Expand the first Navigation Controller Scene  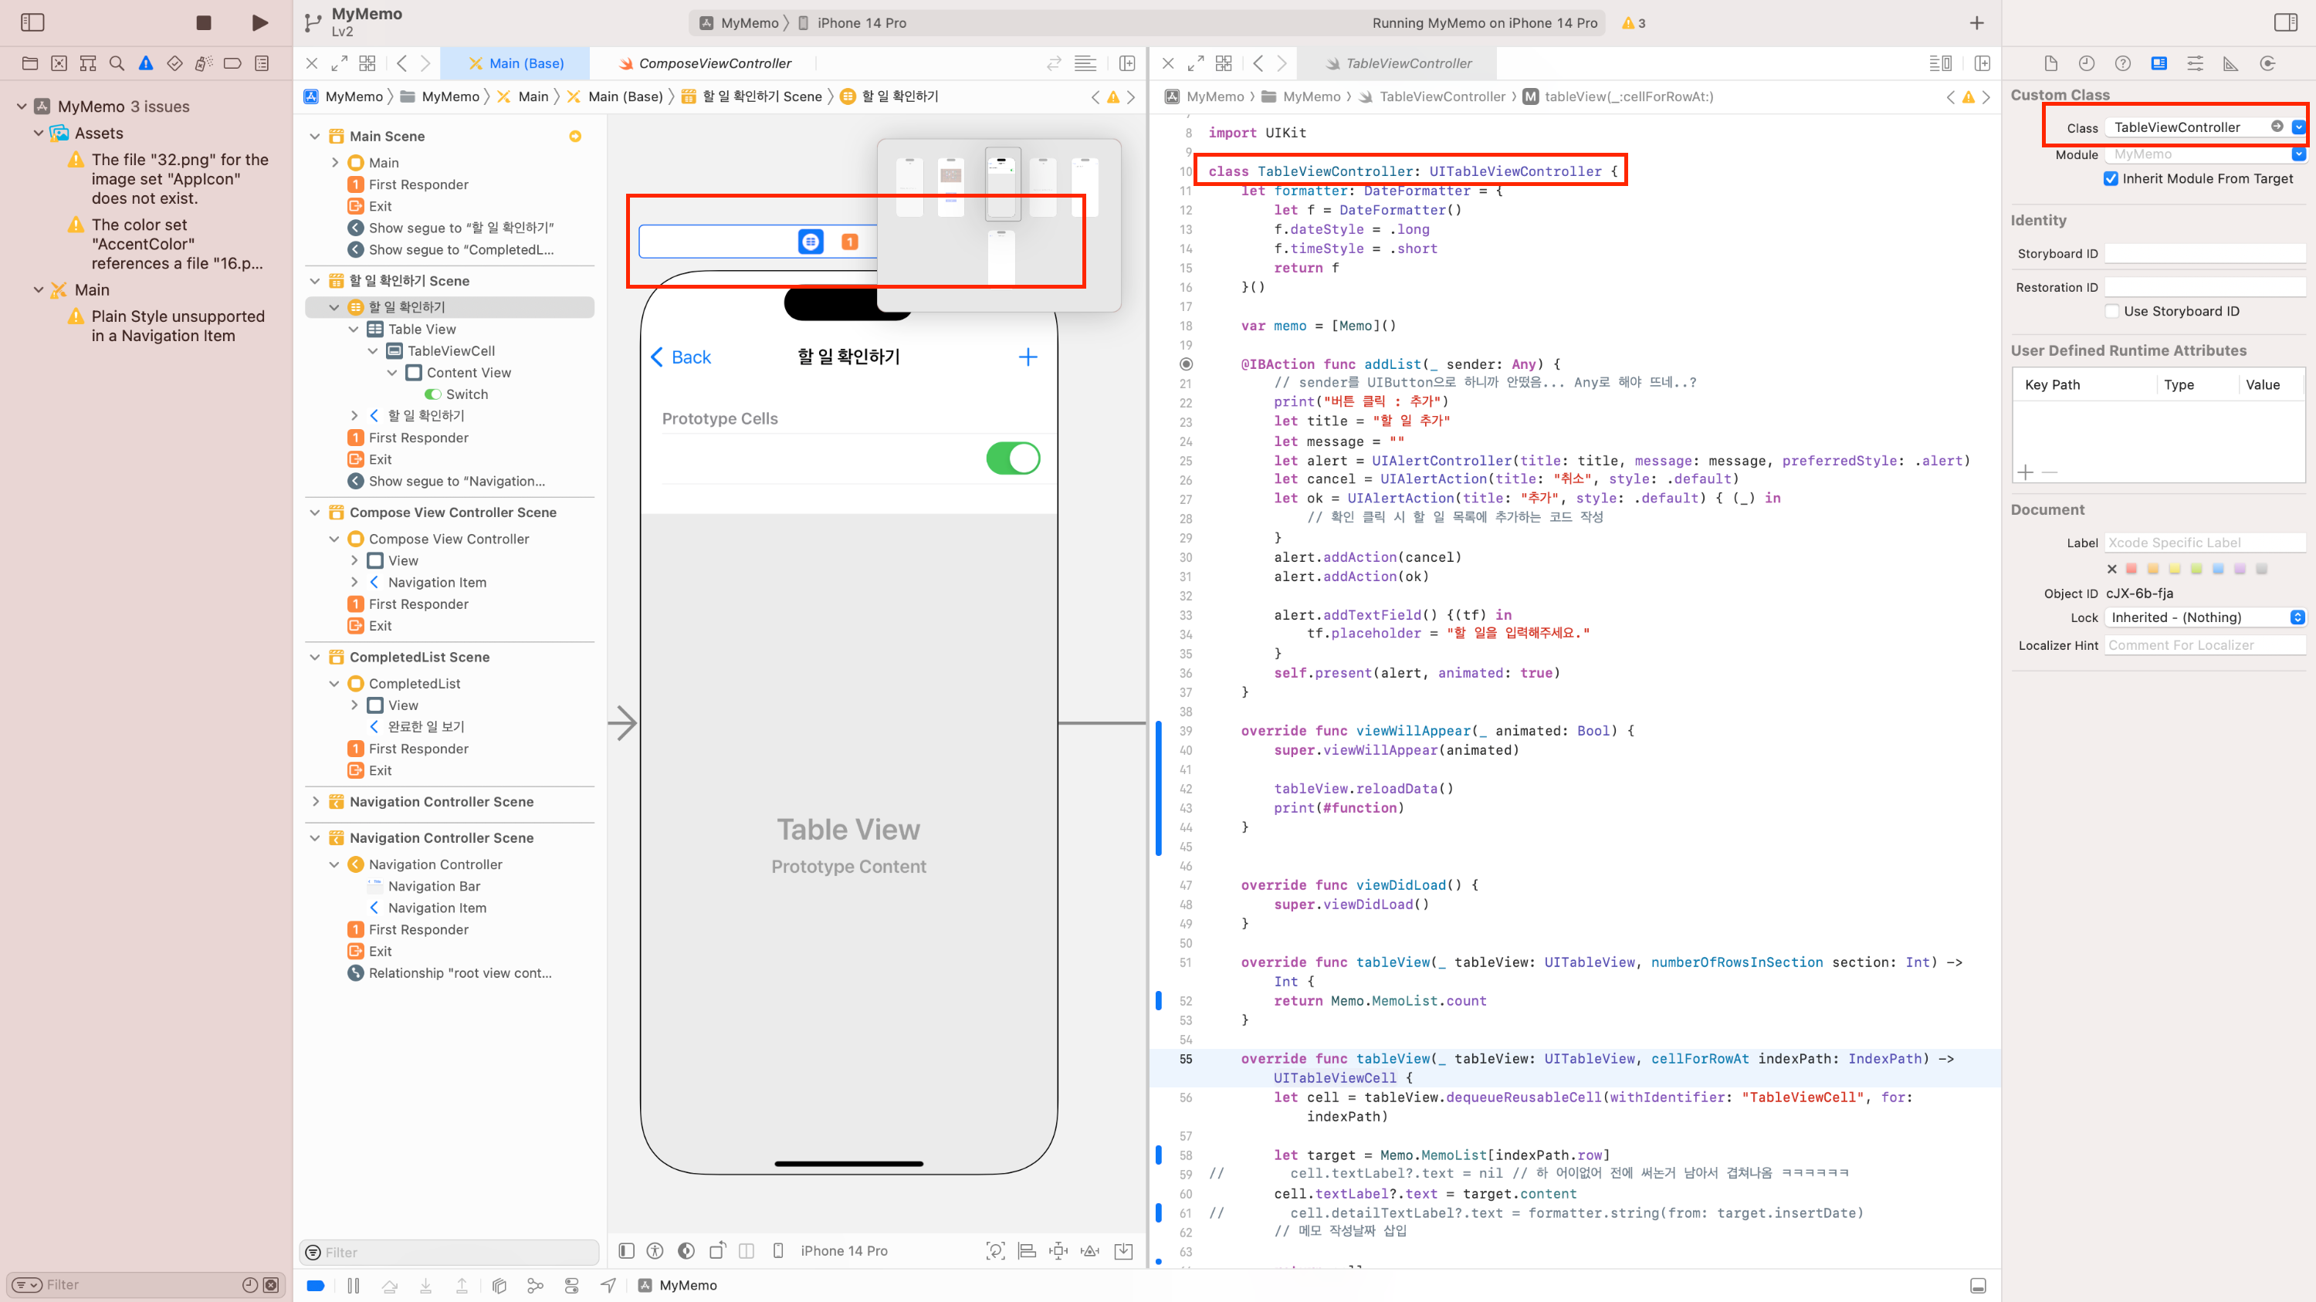pyautogui.click(x=316, y=802)
